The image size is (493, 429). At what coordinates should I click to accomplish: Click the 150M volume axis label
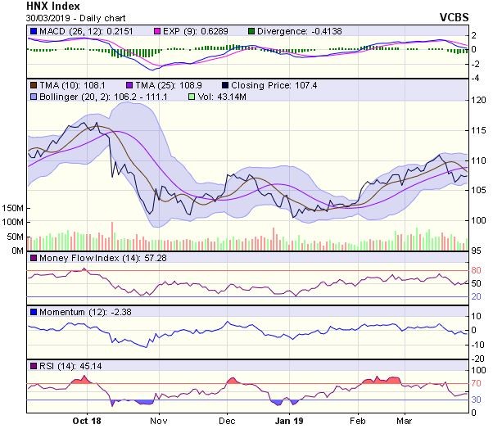[11, 209]
